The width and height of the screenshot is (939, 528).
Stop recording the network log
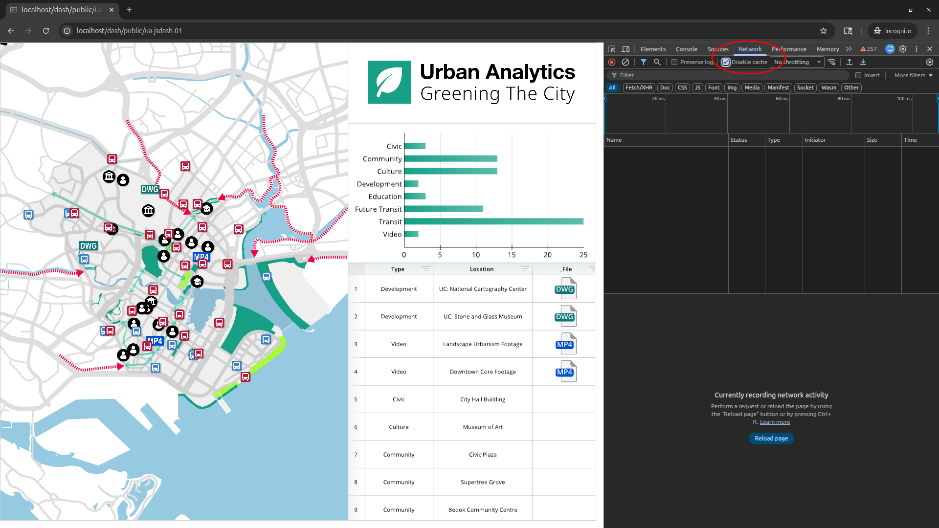coord(612,62)
